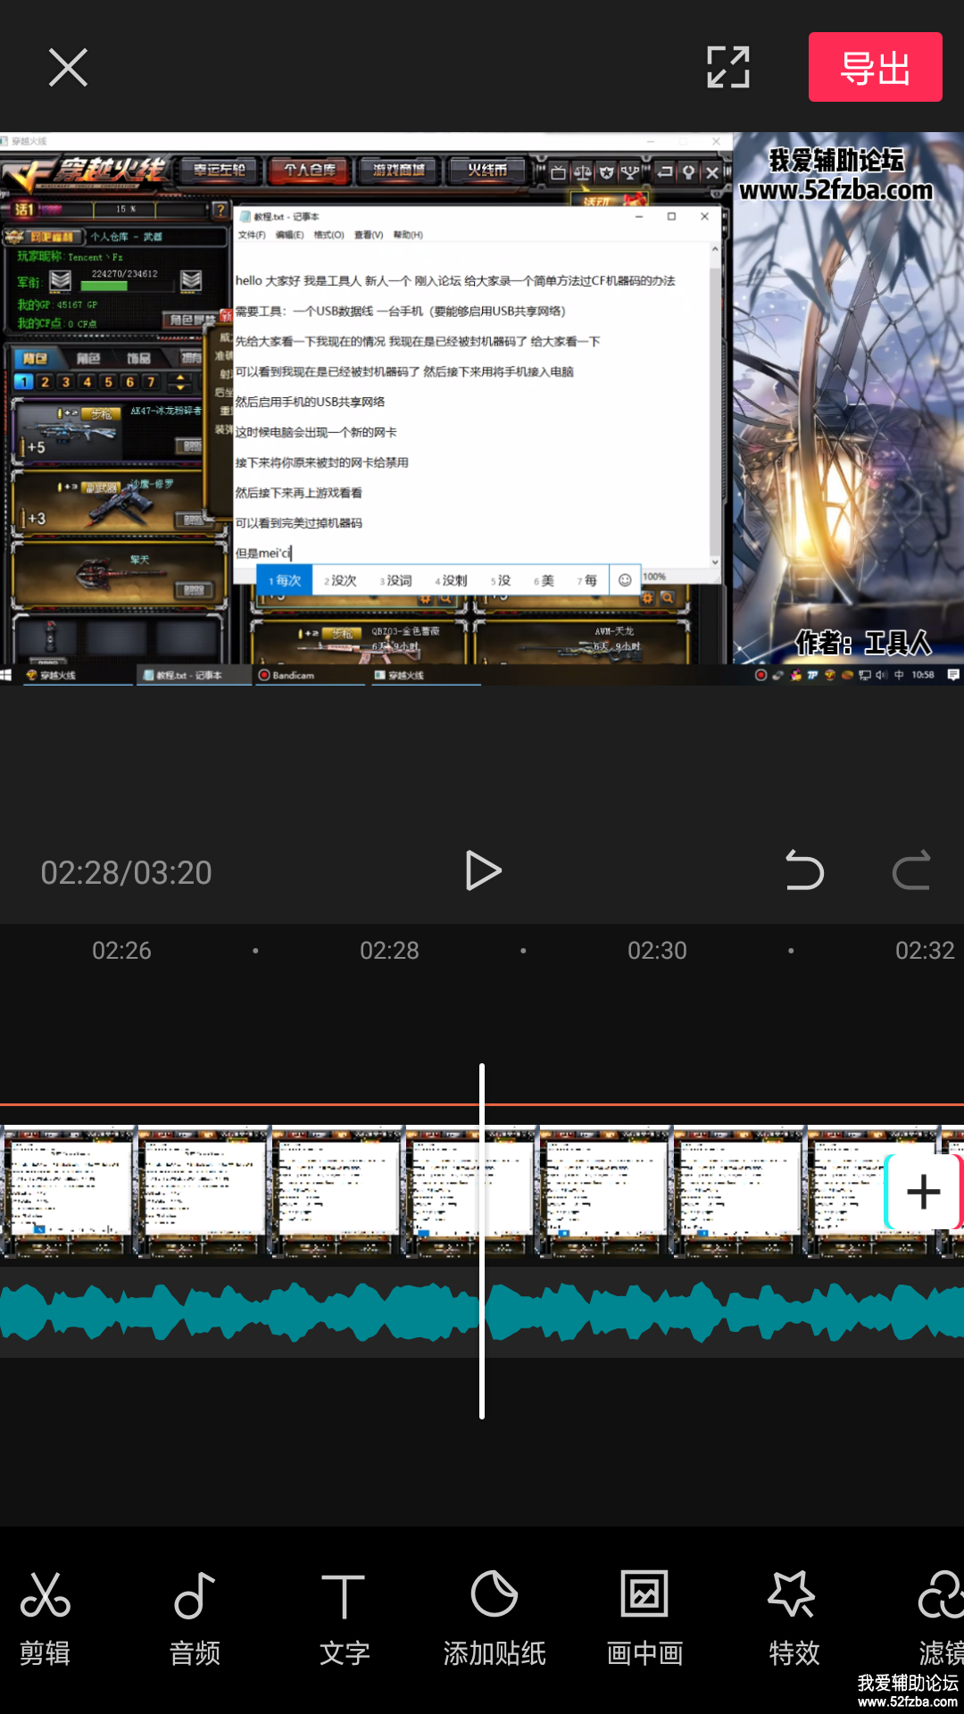
Task: Tap the 02:30 ruler mark
Action: click(x=657, y=951)
